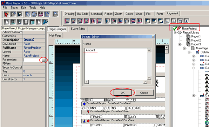The height and width of the screenshot is (127, 209).
Task: Confirm Strings Editor with OK button
Action: tap(123, 93)
